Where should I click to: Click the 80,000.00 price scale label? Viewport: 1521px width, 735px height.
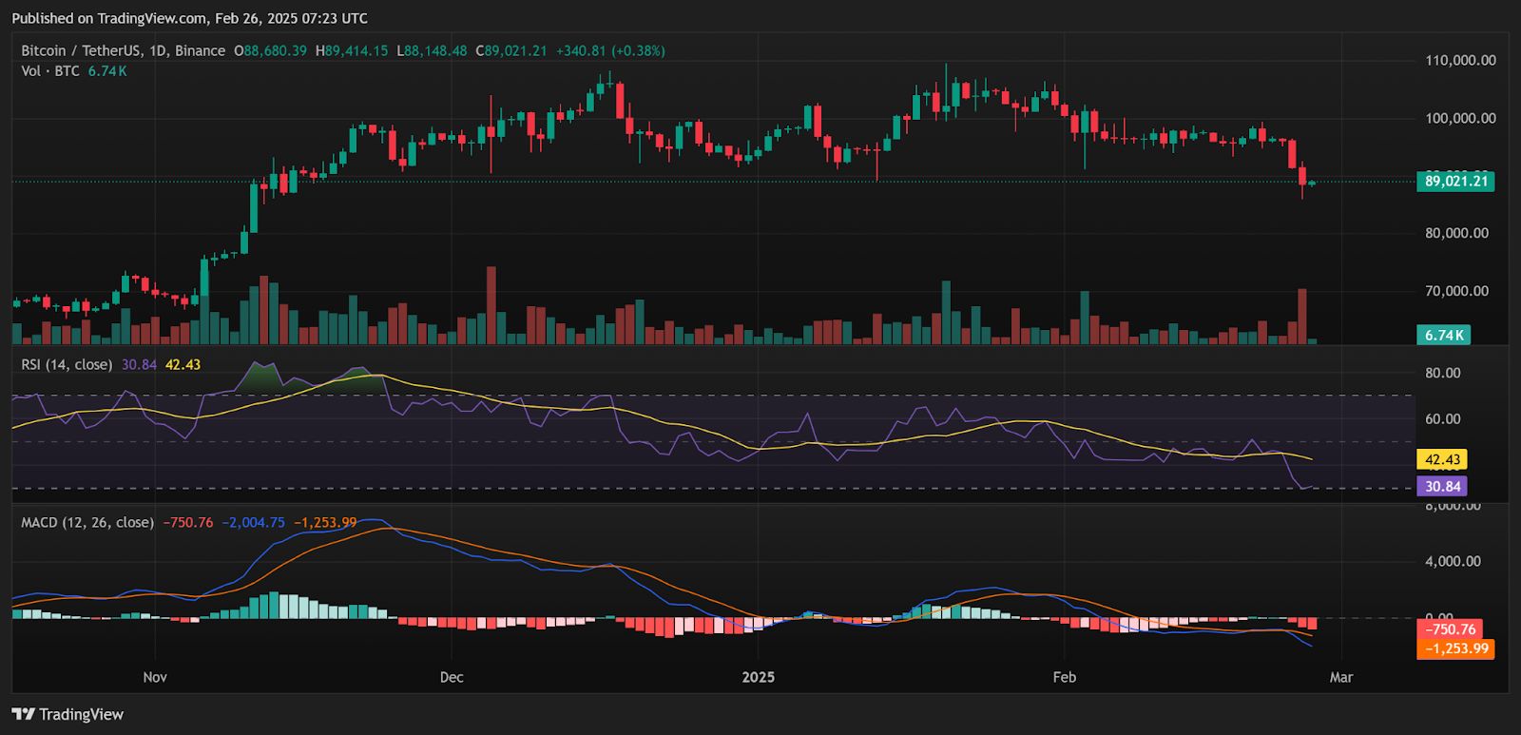click(x=1456, y=233)
